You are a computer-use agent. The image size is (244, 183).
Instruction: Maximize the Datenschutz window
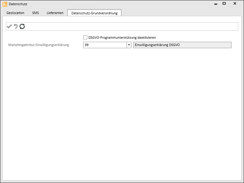(x=224, y=3)
